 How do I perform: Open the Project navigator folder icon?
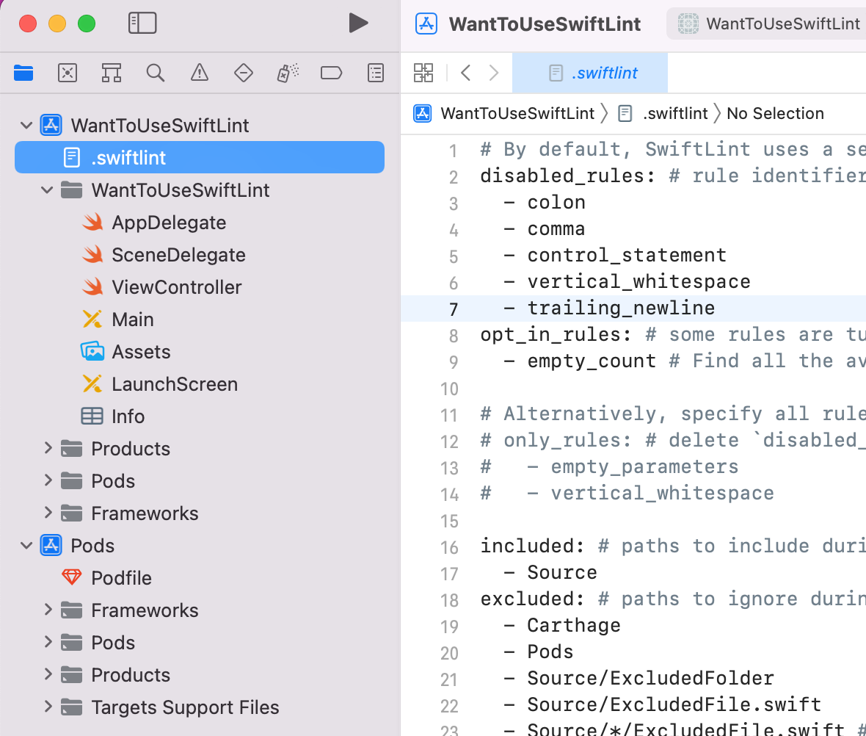pyautogui.click(x=23, y=73)
